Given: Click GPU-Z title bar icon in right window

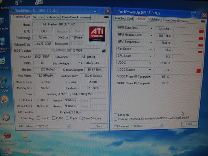Looking at the screenshot, I should pos(115,11).
